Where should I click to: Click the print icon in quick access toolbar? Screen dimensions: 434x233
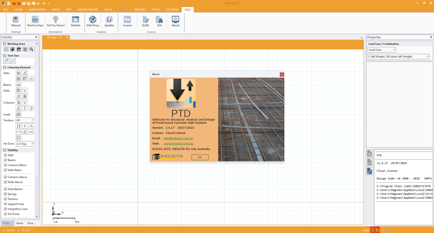34,3
